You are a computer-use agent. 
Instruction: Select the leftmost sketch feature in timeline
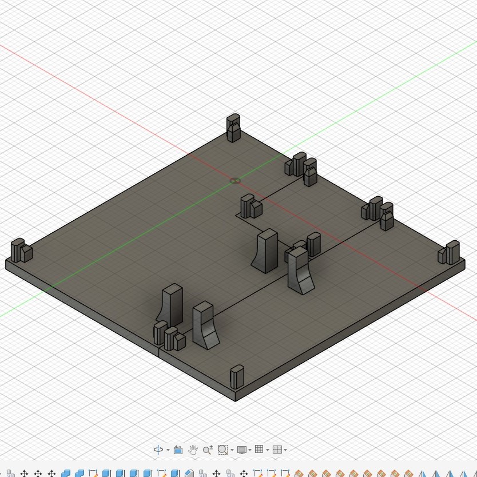coord(93,474)
